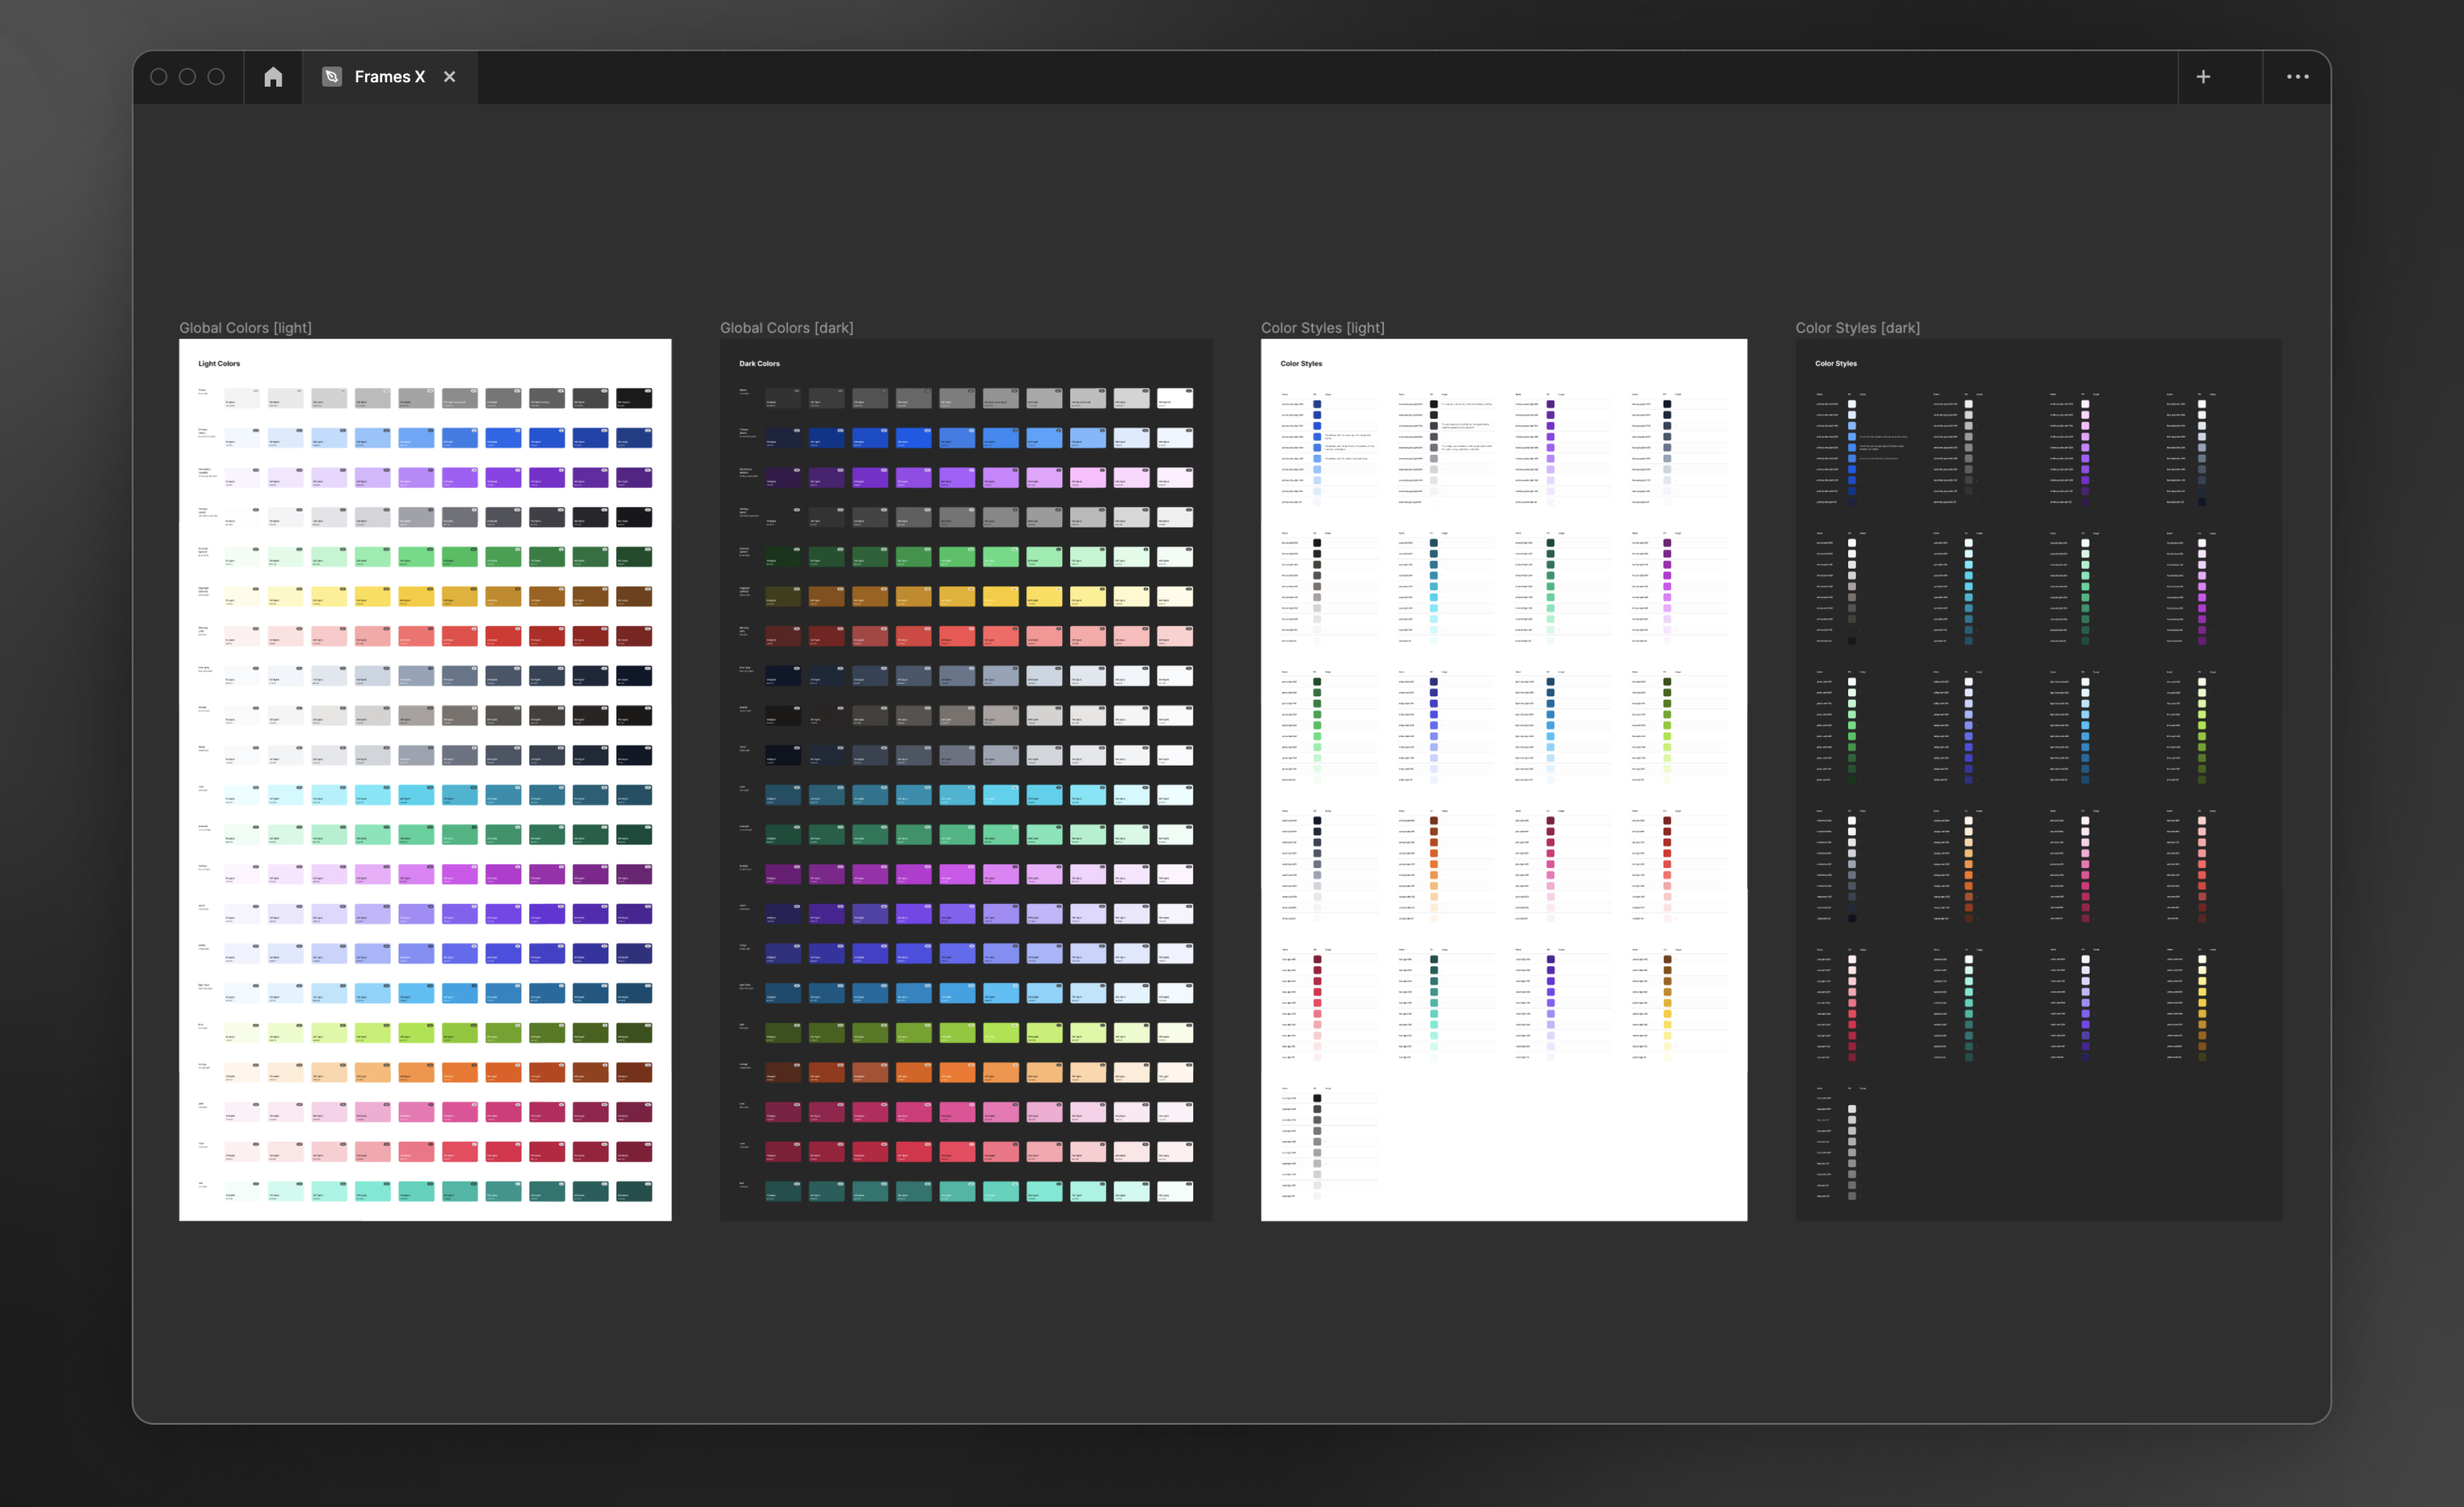Click Color Styles heading in dark frame
This screenshot has width=2464, height=1507.
pyautogui.click(x=1835, y=364)
